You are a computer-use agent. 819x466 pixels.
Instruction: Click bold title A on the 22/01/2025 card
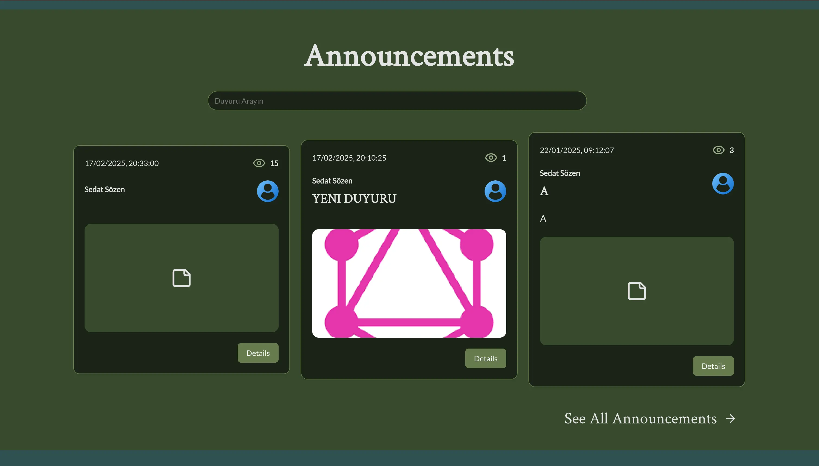click(x=544, y=191)
